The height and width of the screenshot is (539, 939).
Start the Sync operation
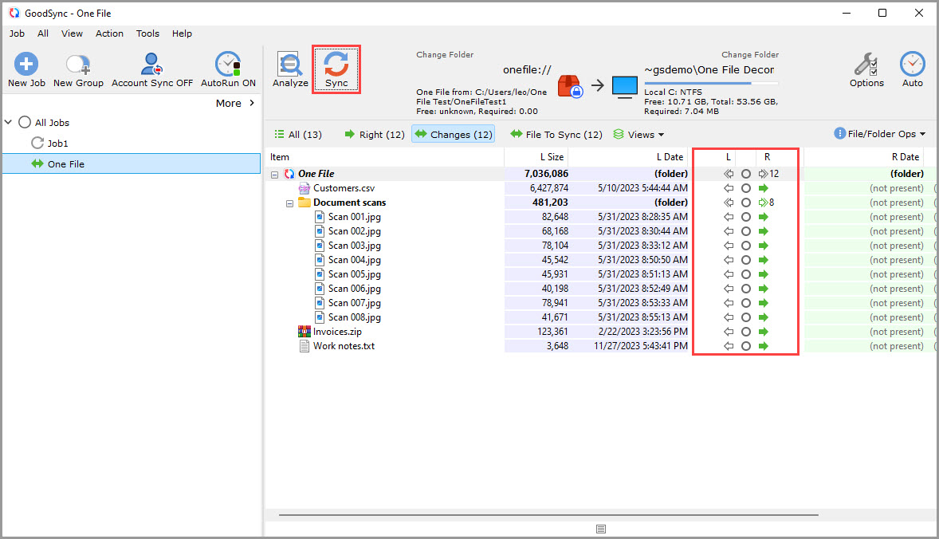click(336, 69)
